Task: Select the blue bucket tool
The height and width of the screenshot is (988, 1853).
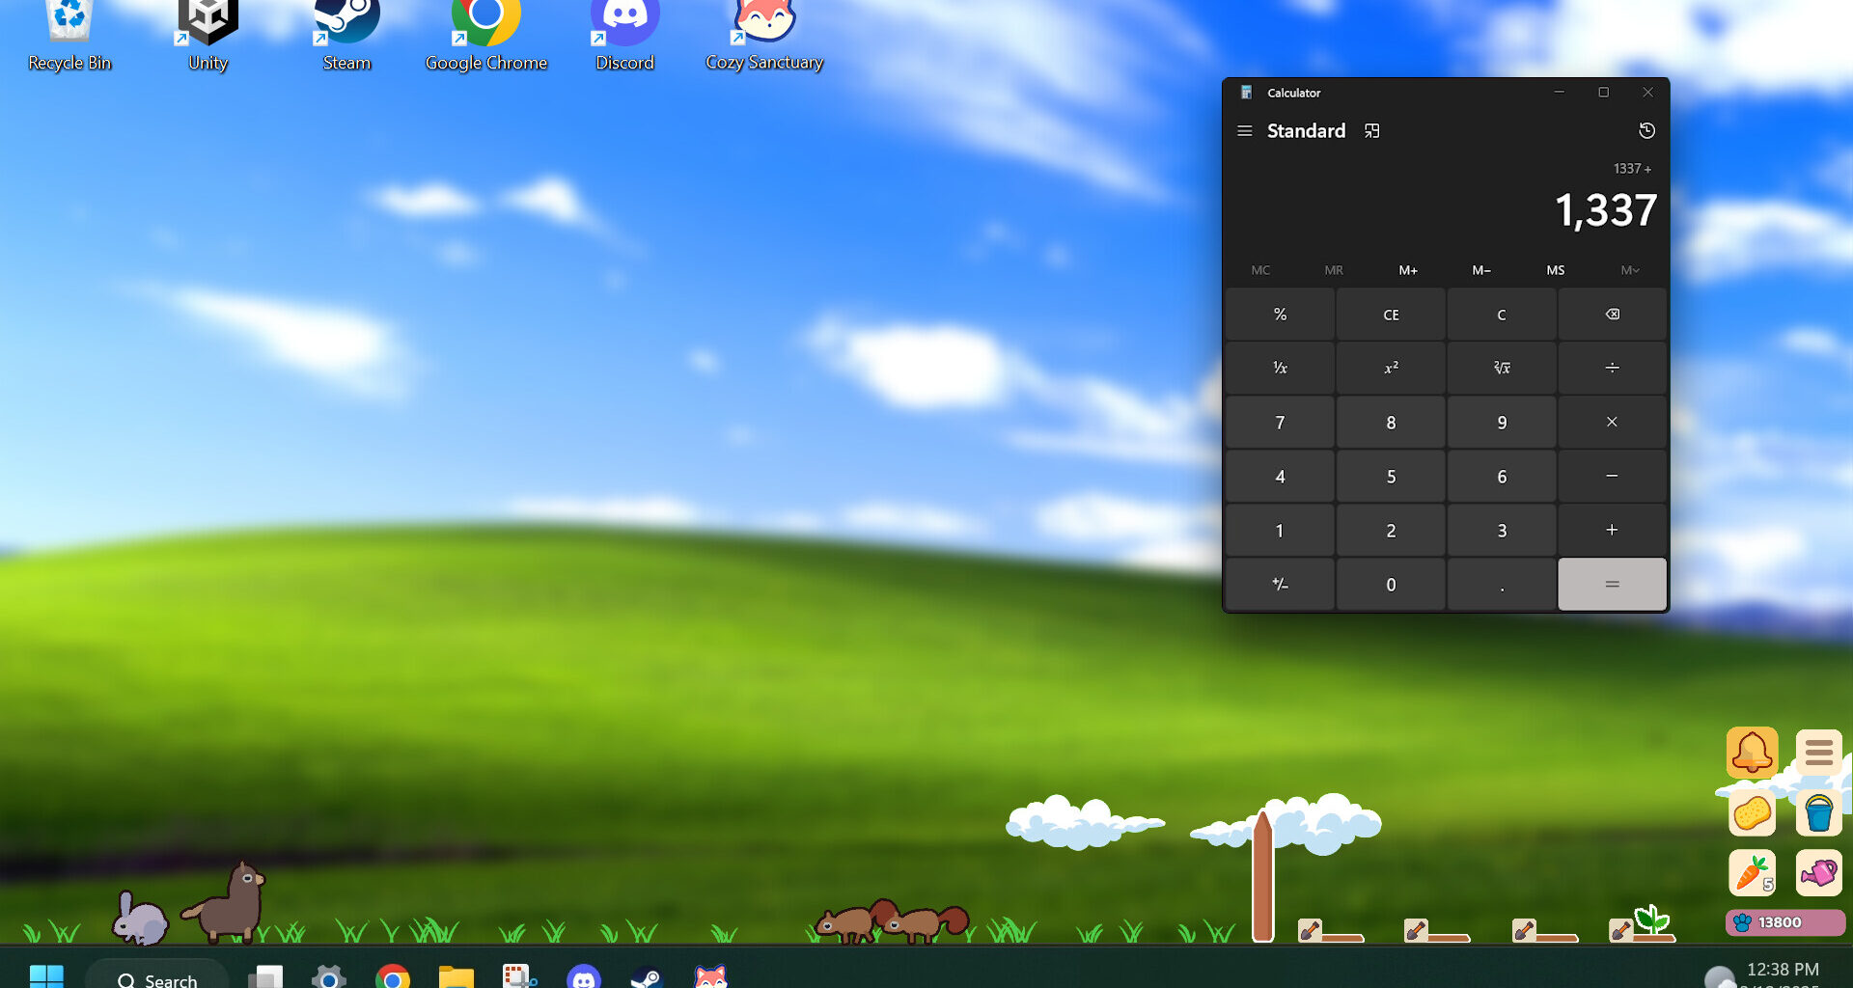Action: tap(1818, 813)
